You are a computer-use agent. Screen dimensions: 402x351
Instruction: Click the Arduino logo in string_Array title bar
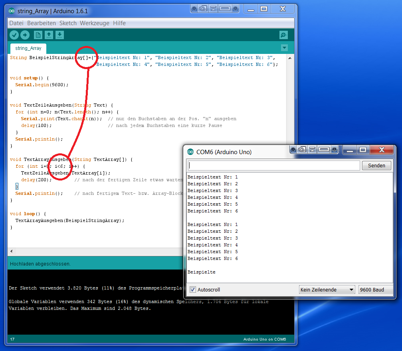point(12,11)
